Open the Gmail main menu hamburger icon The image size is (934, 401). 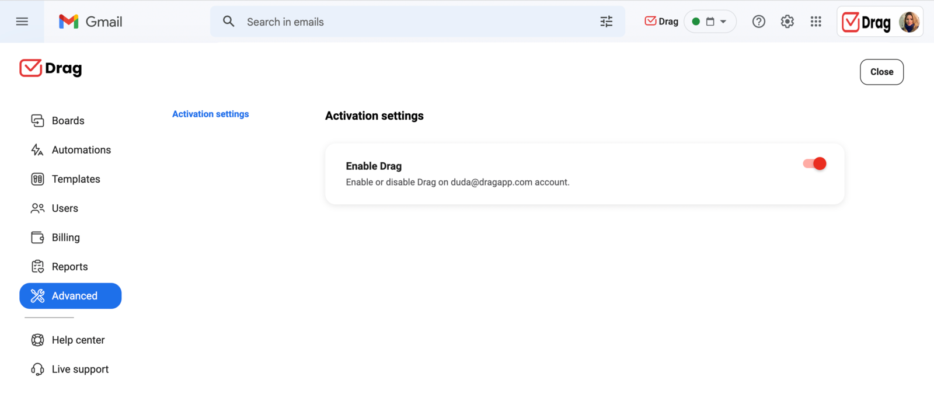click(22, 22)
